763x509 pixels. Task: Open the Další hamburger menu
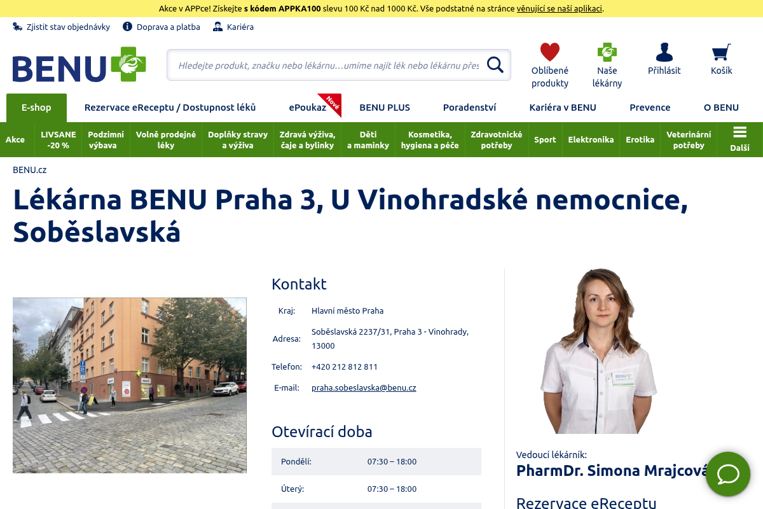point(739,139)
